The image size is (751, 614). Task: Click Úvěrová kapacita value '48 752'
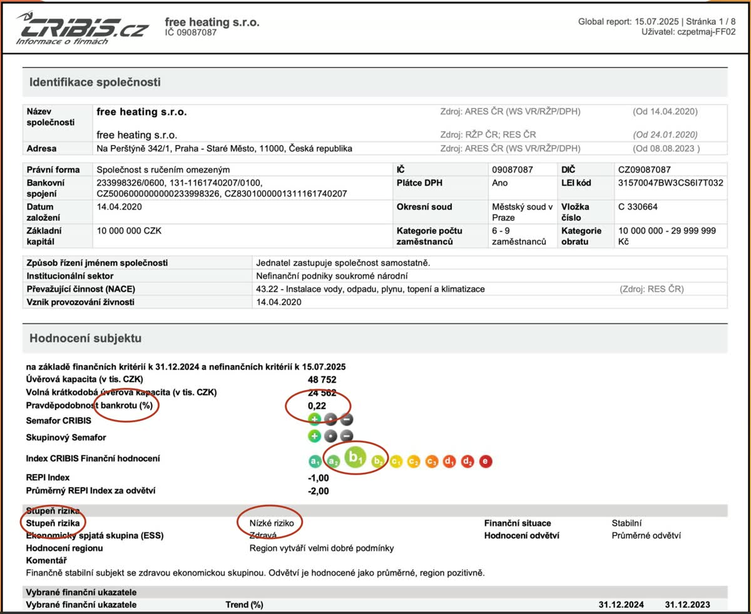tap(321, 380)
